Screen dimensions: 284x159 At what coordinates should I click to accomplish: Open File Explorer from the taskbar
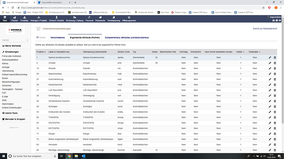click(x=76, y=156)
